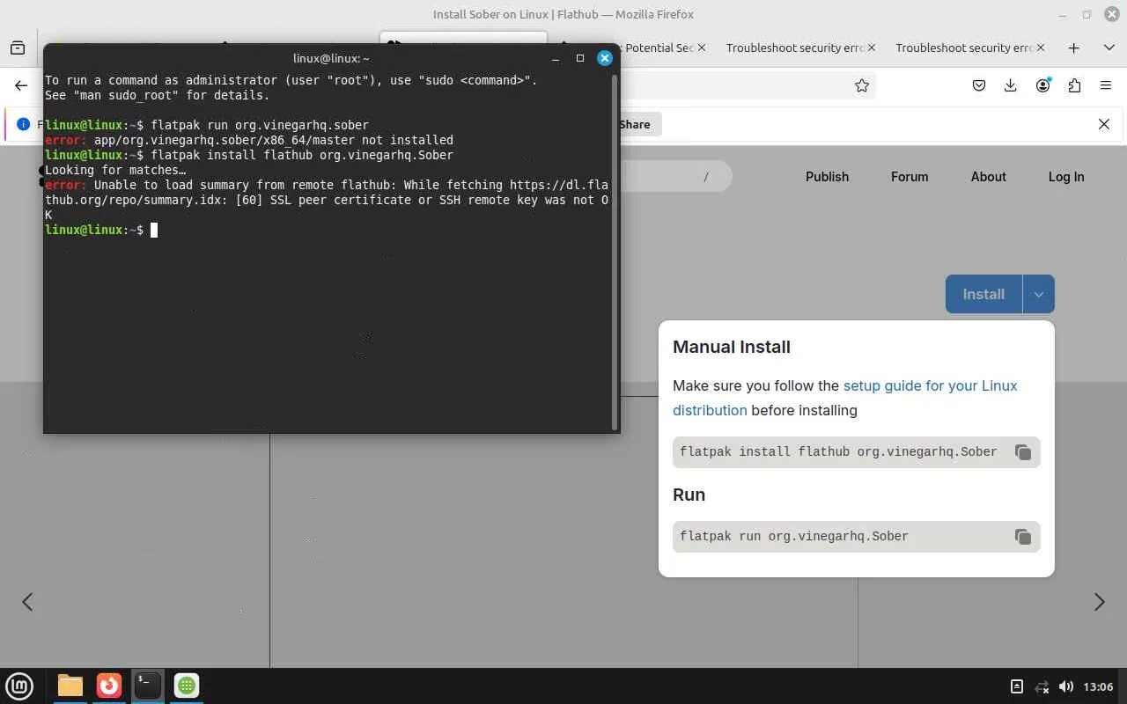Click the flatpak run command text box
This screenshot has width=1127, height=704.
click(x=857, y=537)
